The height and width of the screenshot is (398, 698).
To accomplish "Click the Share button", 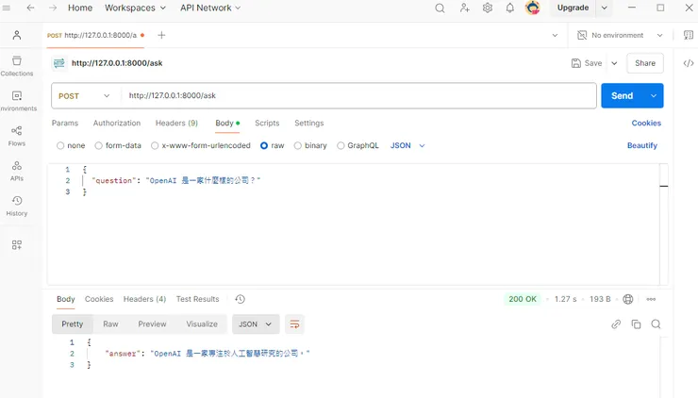I will (645, 63).
